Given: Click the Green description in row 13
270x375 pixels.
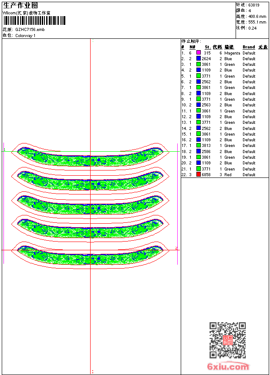Looking at the screenshot, I should (229, 123).
